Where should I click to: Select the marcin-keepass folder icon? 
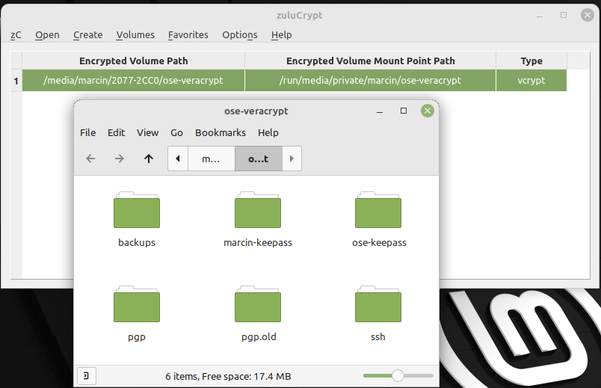(258, 210)
